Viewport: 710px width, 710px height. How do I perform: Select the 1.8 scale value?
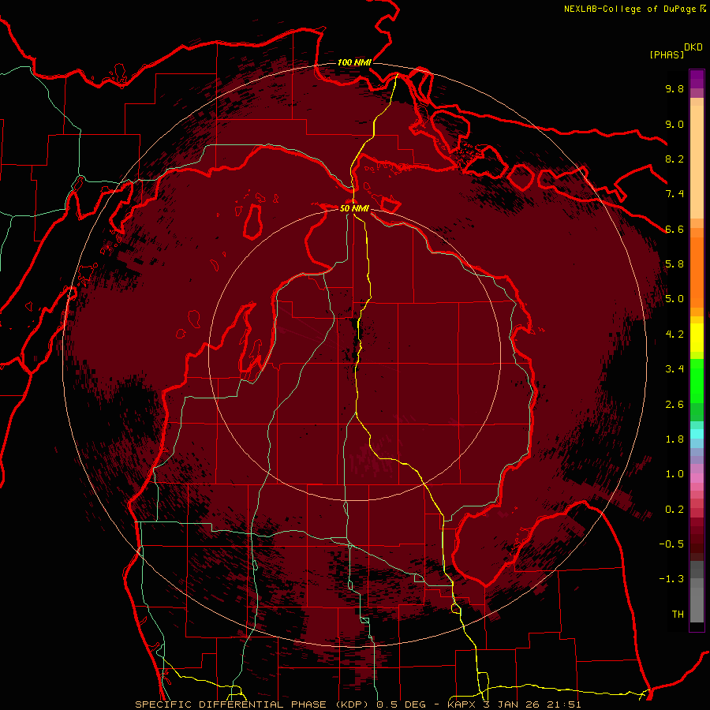(674, 439)
